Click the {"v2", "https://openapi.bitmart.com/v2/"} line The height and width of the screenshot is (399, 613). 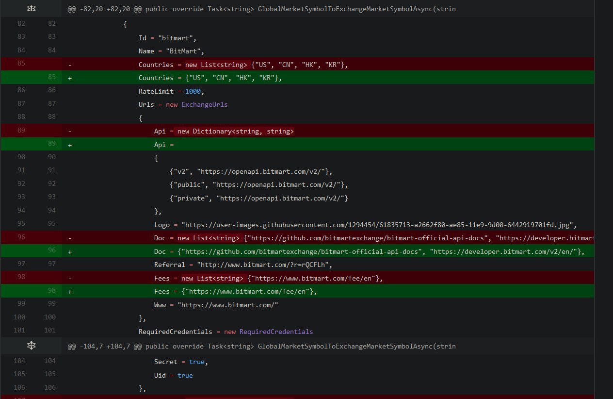(x=250, y=171)
